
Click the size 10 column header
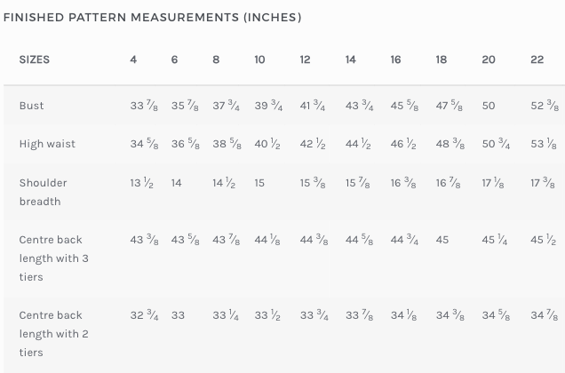coord(259,60)
